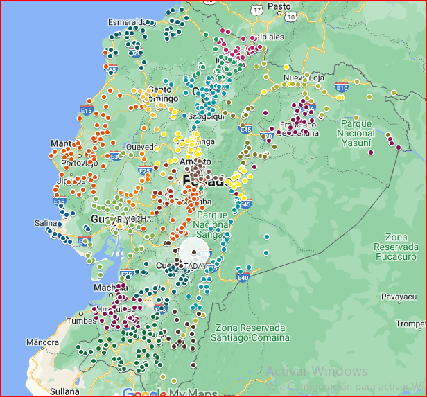Viewport: 427px width, 397px height.
Task: Click the E25 shield below Quevedo
Action: tap(144, 170)
